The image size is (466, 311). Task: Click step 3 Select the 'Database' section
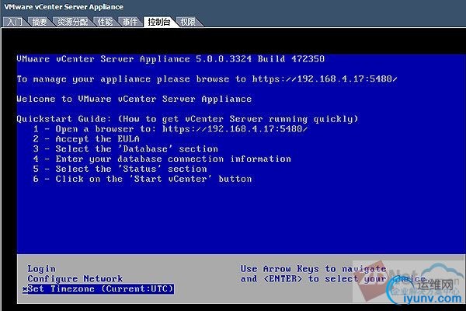click(125, 149)
